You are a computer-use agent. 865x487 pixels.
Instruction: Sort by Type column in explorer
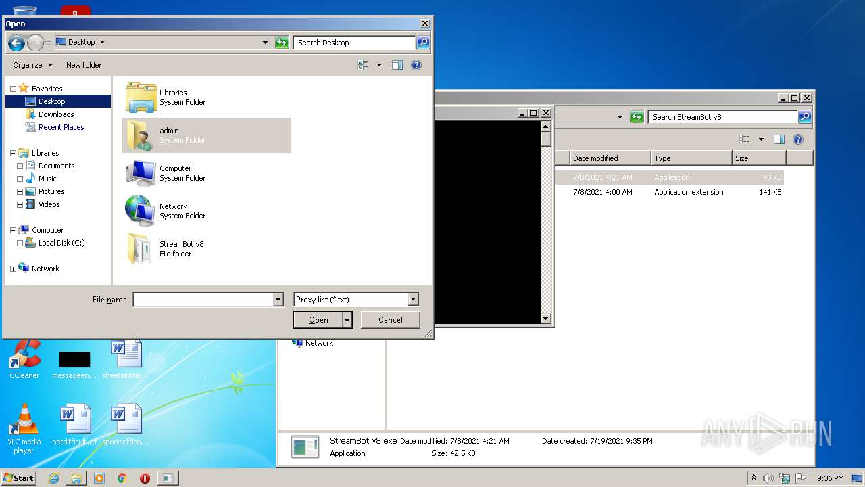coord(691,158)
